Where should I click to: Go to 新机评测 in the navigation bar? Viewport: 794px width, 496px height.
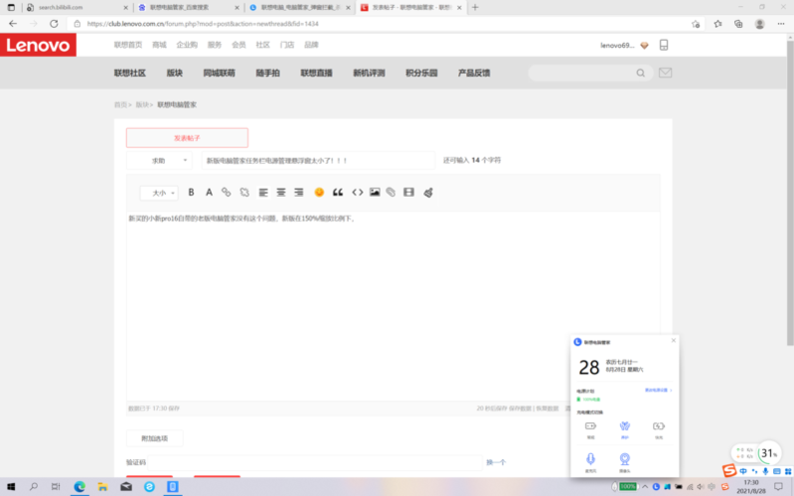coord(369,73)
